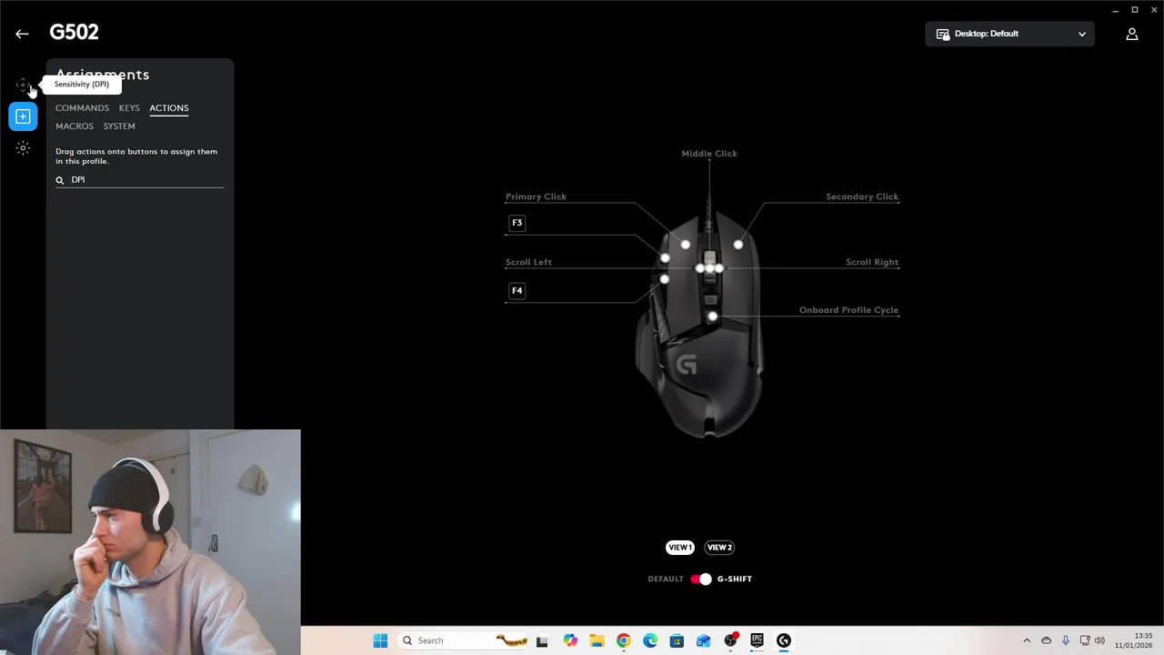1164x655 pixels.
Task: Click the Windows taskbar Search box
Action: tap(464, 640)
